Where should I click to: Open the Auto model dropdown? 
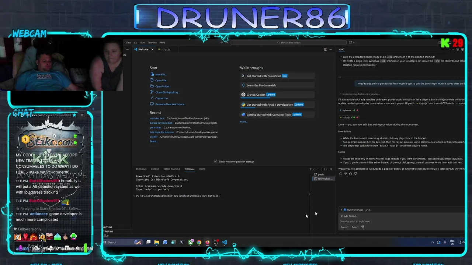355,227
